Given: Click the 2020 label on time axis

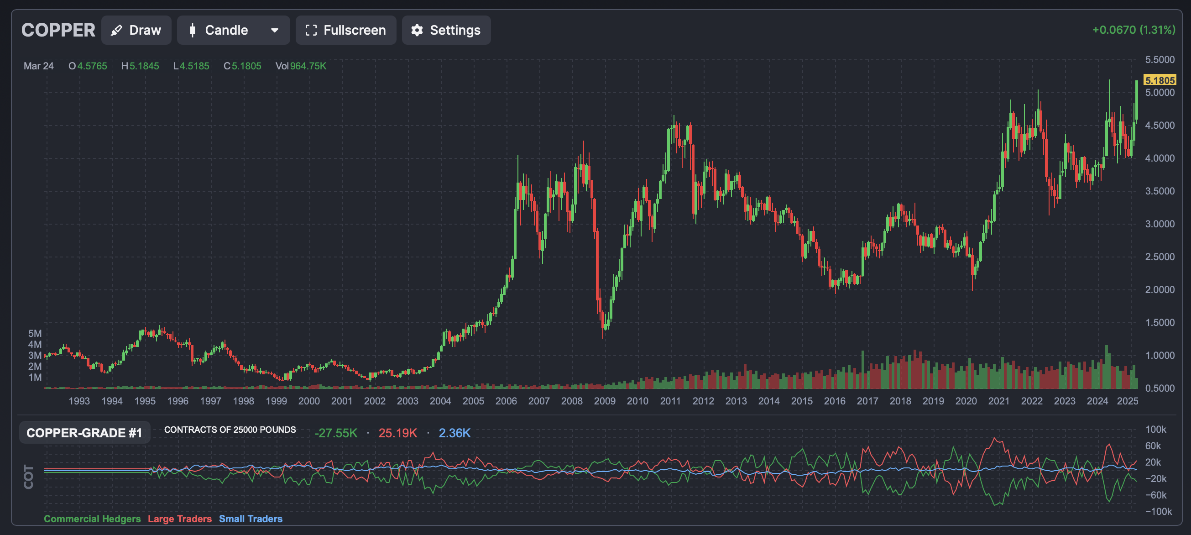Looking at the screenshot, I should point(966,401).
